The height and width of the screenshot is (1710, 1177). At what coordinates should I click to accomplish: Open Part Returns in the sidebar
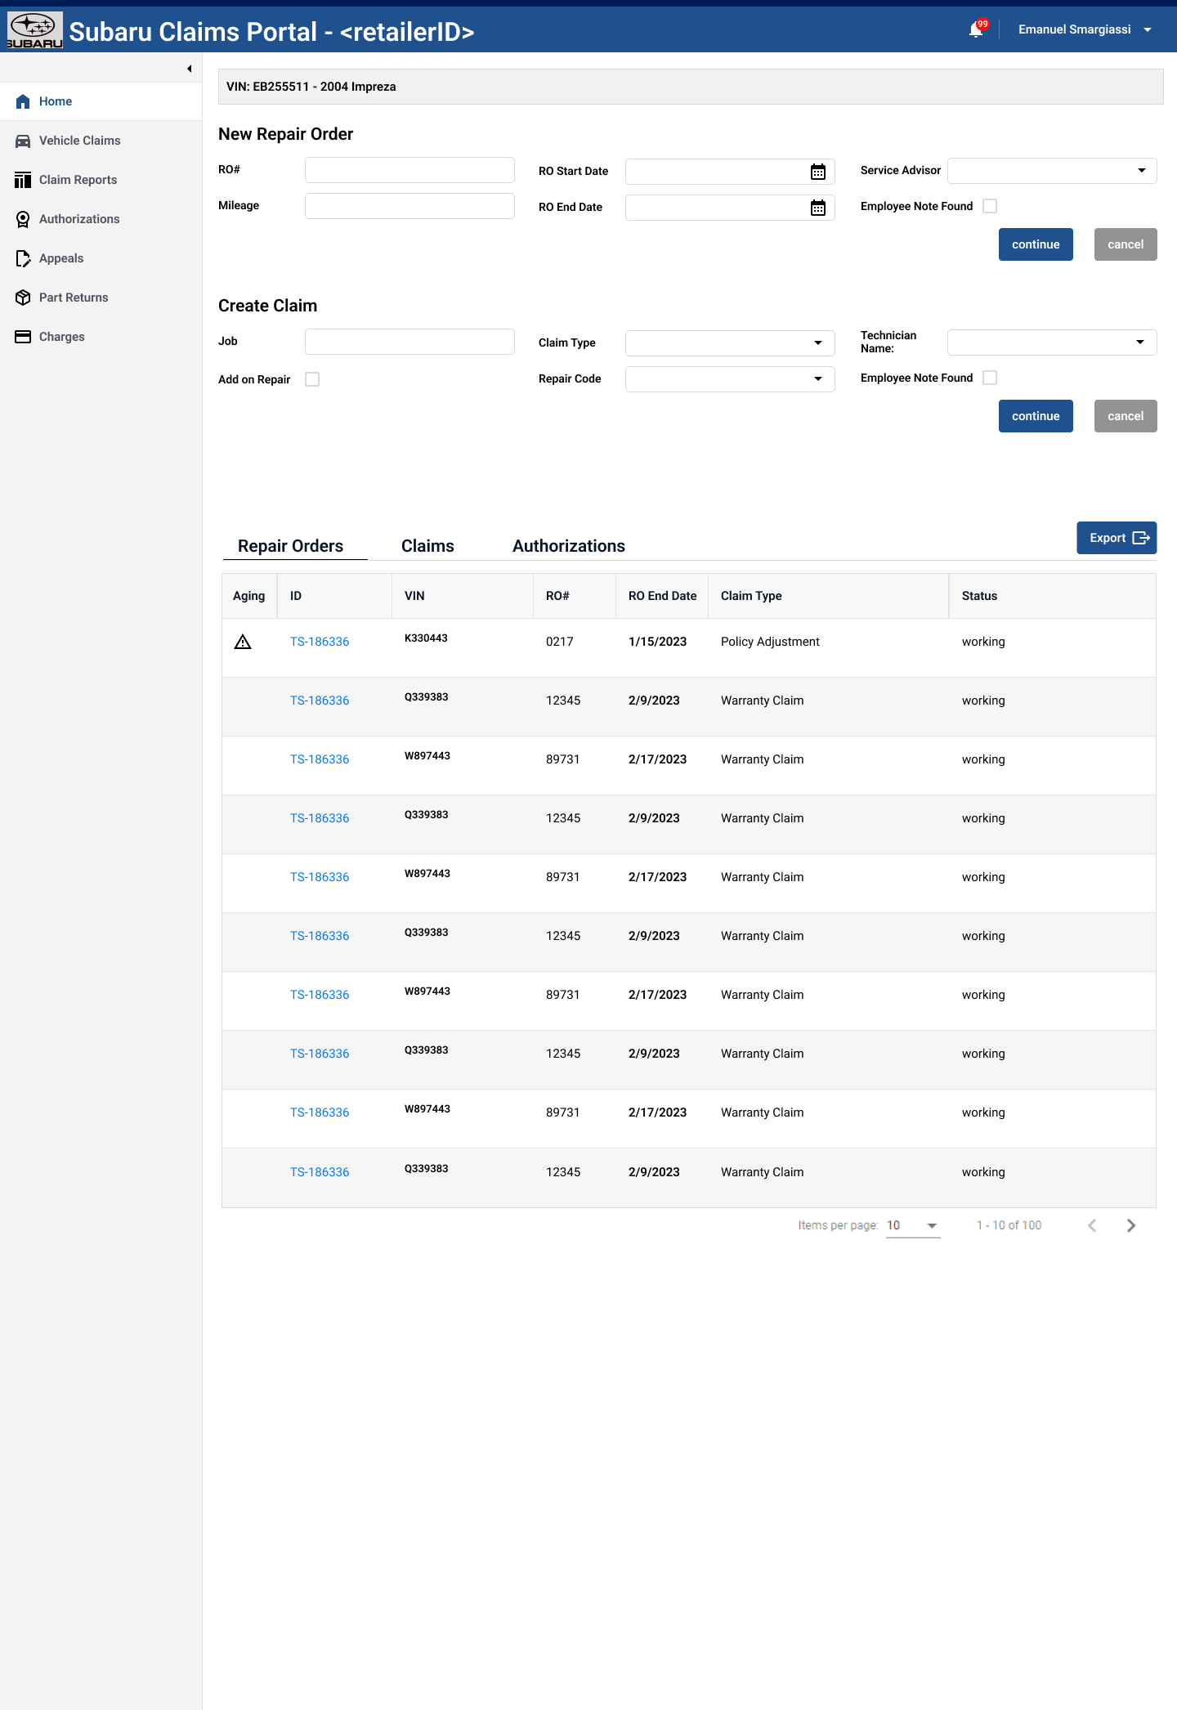74,298
